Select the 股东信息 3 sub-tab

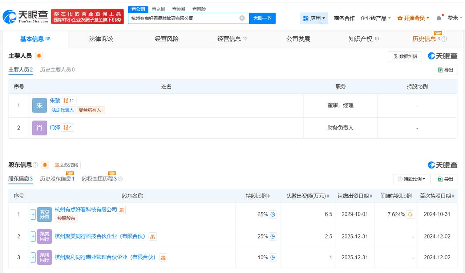pos(21,179)
